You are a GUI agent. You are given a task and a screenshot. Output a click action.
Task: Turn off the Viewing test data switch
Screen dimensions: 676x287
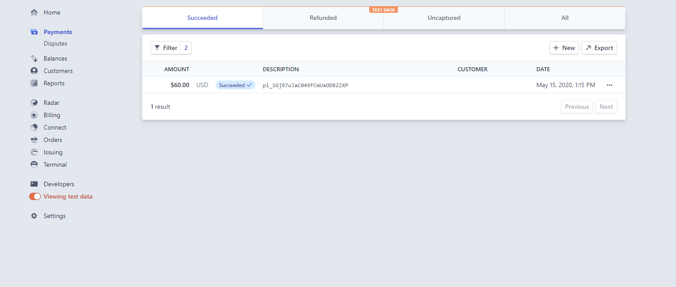point(35,196)
